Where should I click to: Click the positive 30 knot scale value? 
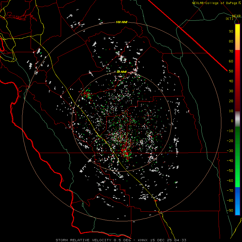click(x=231, y=91)
